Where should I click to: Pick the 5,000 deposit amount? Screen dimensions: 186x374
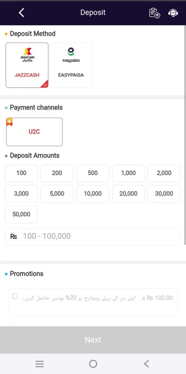(x=57, y=194)
